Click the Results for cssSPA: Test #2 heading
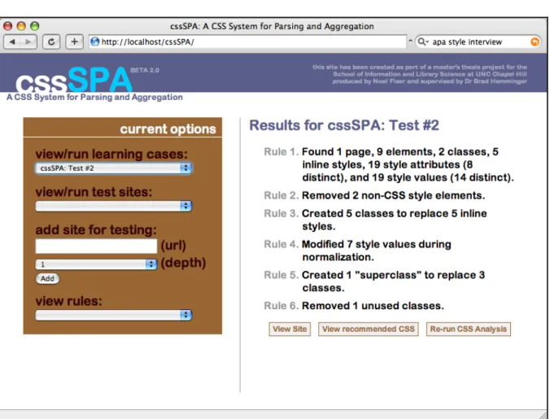 point(344,125)
